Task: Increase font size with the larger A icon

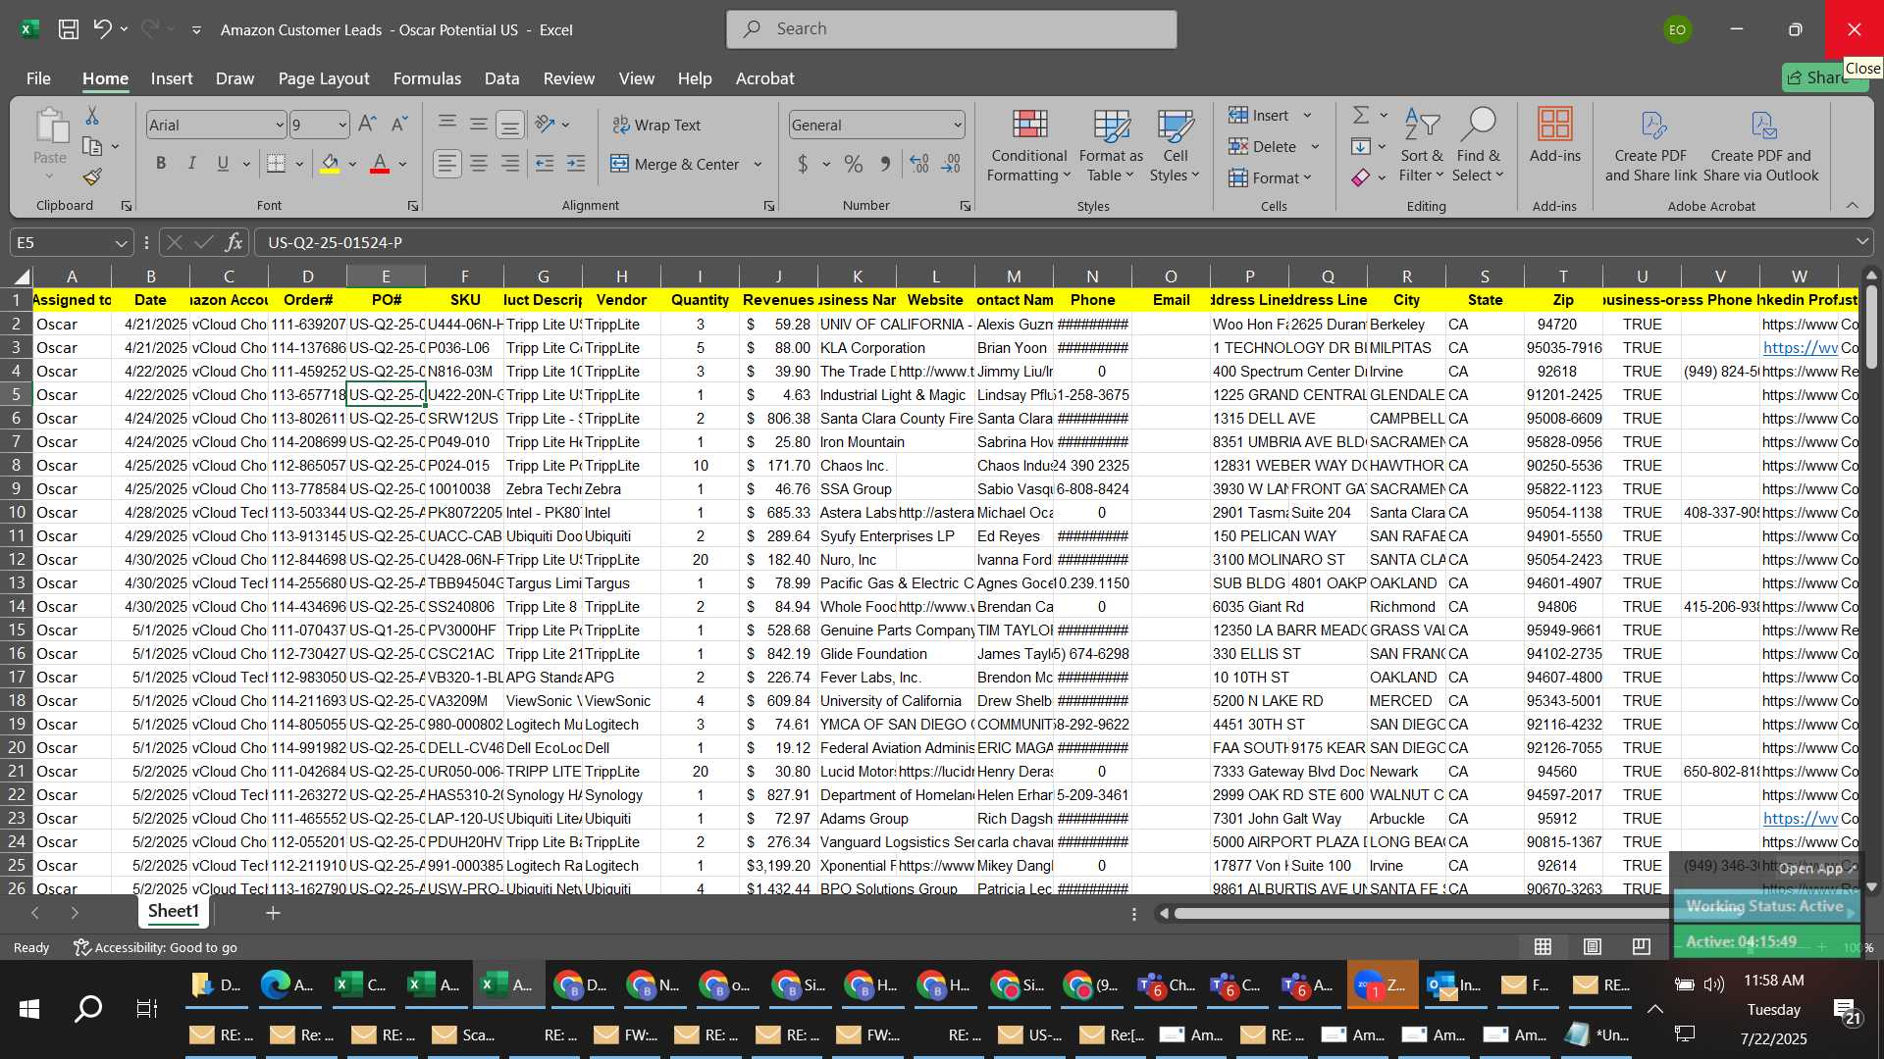Action: (367, 125)
